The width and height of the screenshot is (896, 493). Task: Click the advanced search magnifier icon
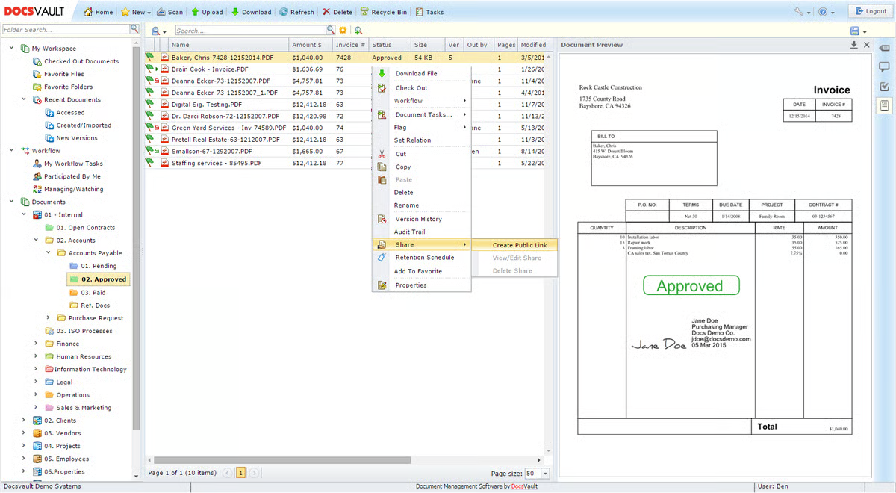point(358,30)
